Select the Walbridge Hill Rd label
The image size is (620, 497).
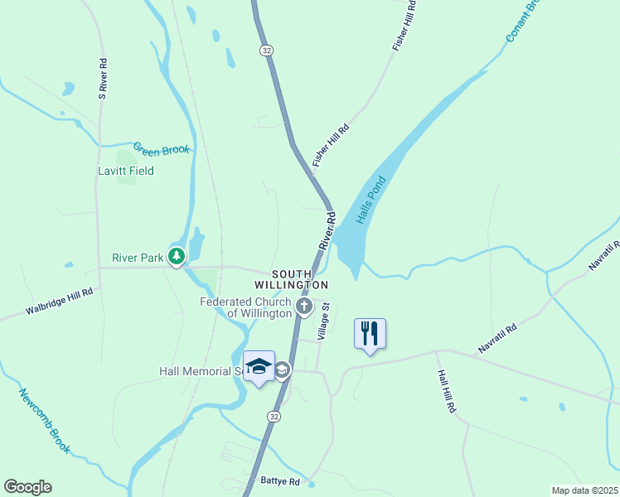coord(60,301)
